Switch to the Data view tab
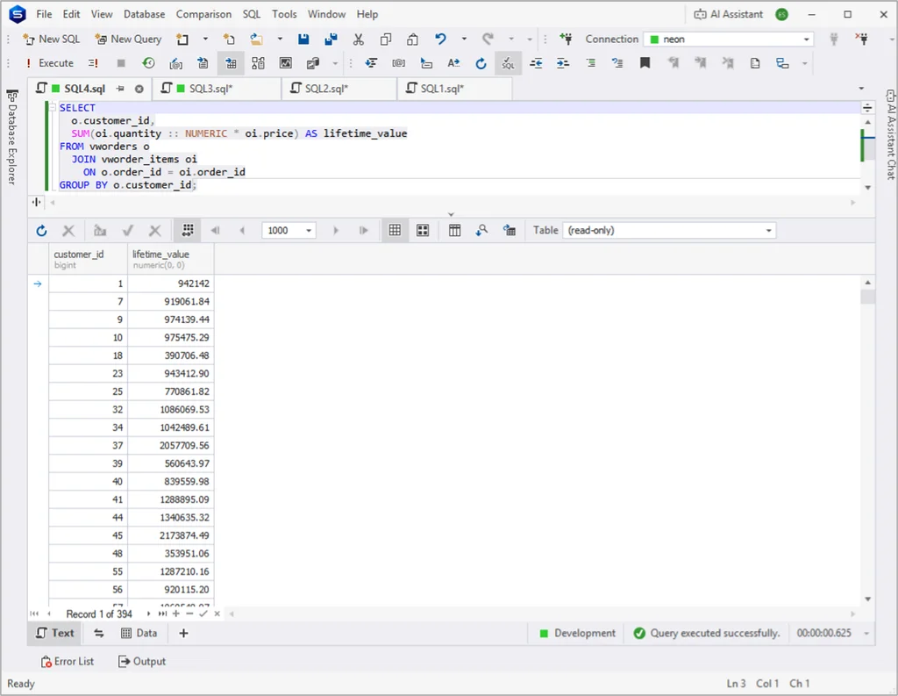Viewport: 898px width, 696px height. 139,633
